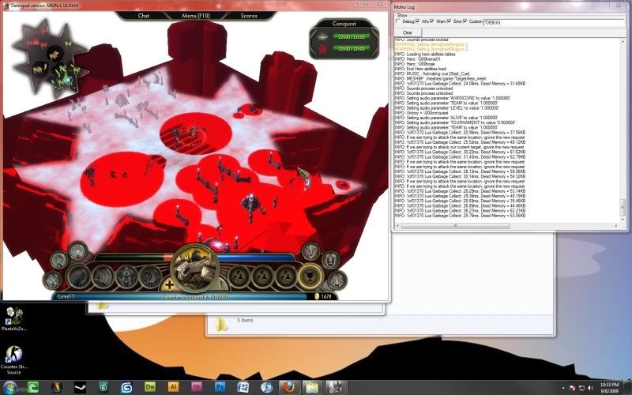The height and width of the screenshot is (395, 632).
Task: Open Microsoft Word from the taskbar
Action: pos(243,387)
